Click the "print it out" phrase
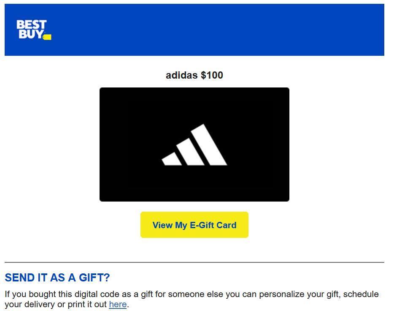Screen dimensions: 394x311 (x=87, y=304)
